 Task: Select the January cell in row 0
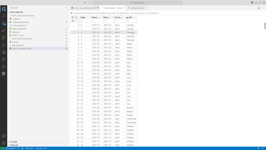131,25
